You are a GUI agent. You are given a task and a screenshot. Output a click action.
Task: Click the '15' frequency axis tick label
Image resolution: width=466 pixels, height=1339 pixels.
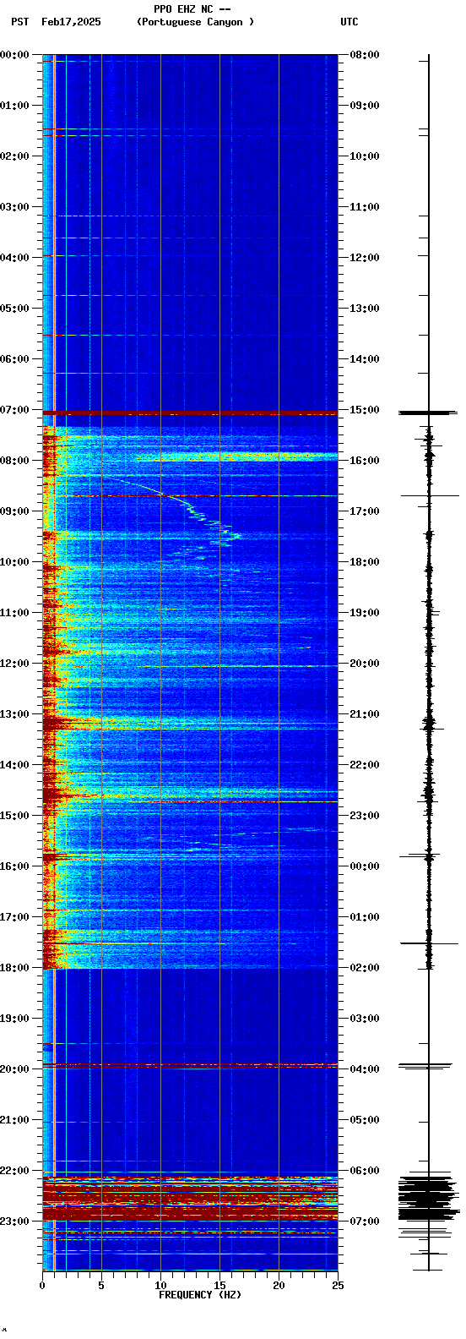tap(219, 1286)
